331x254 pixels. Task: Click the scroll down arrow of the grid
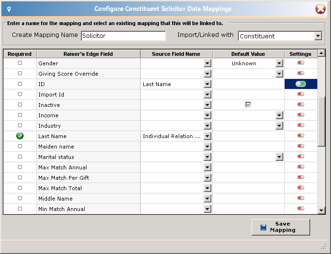pyautogui.click(x=321, y=210)
